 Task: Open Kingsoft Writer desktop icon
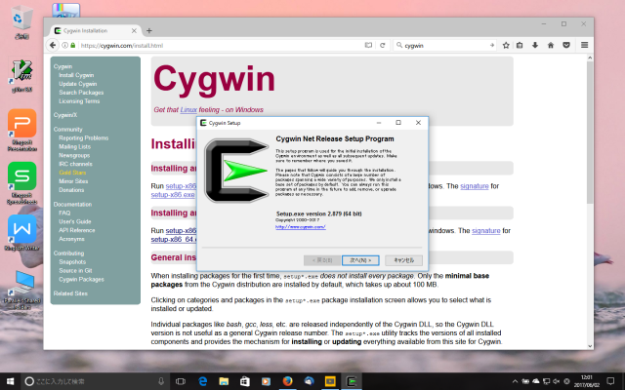coord(21,233)
